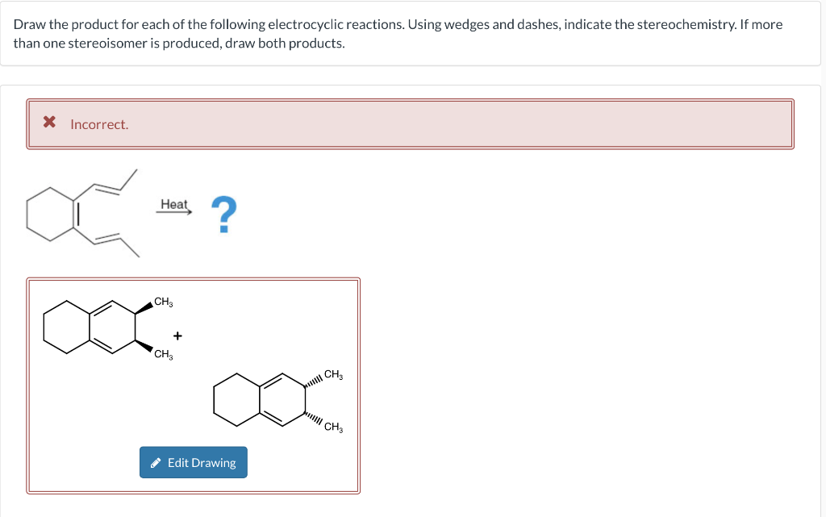Click the wedge bond on upper CH3
The width and height of the screenshot is (826, 517).
(144, 306)
